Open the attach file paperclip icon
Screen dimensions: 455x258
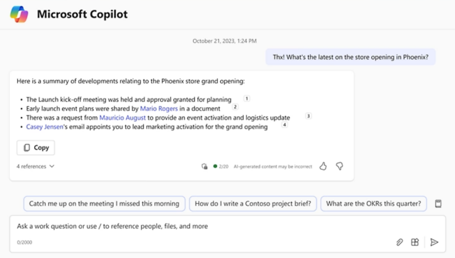pyautogui.click(x=399, y=242)
